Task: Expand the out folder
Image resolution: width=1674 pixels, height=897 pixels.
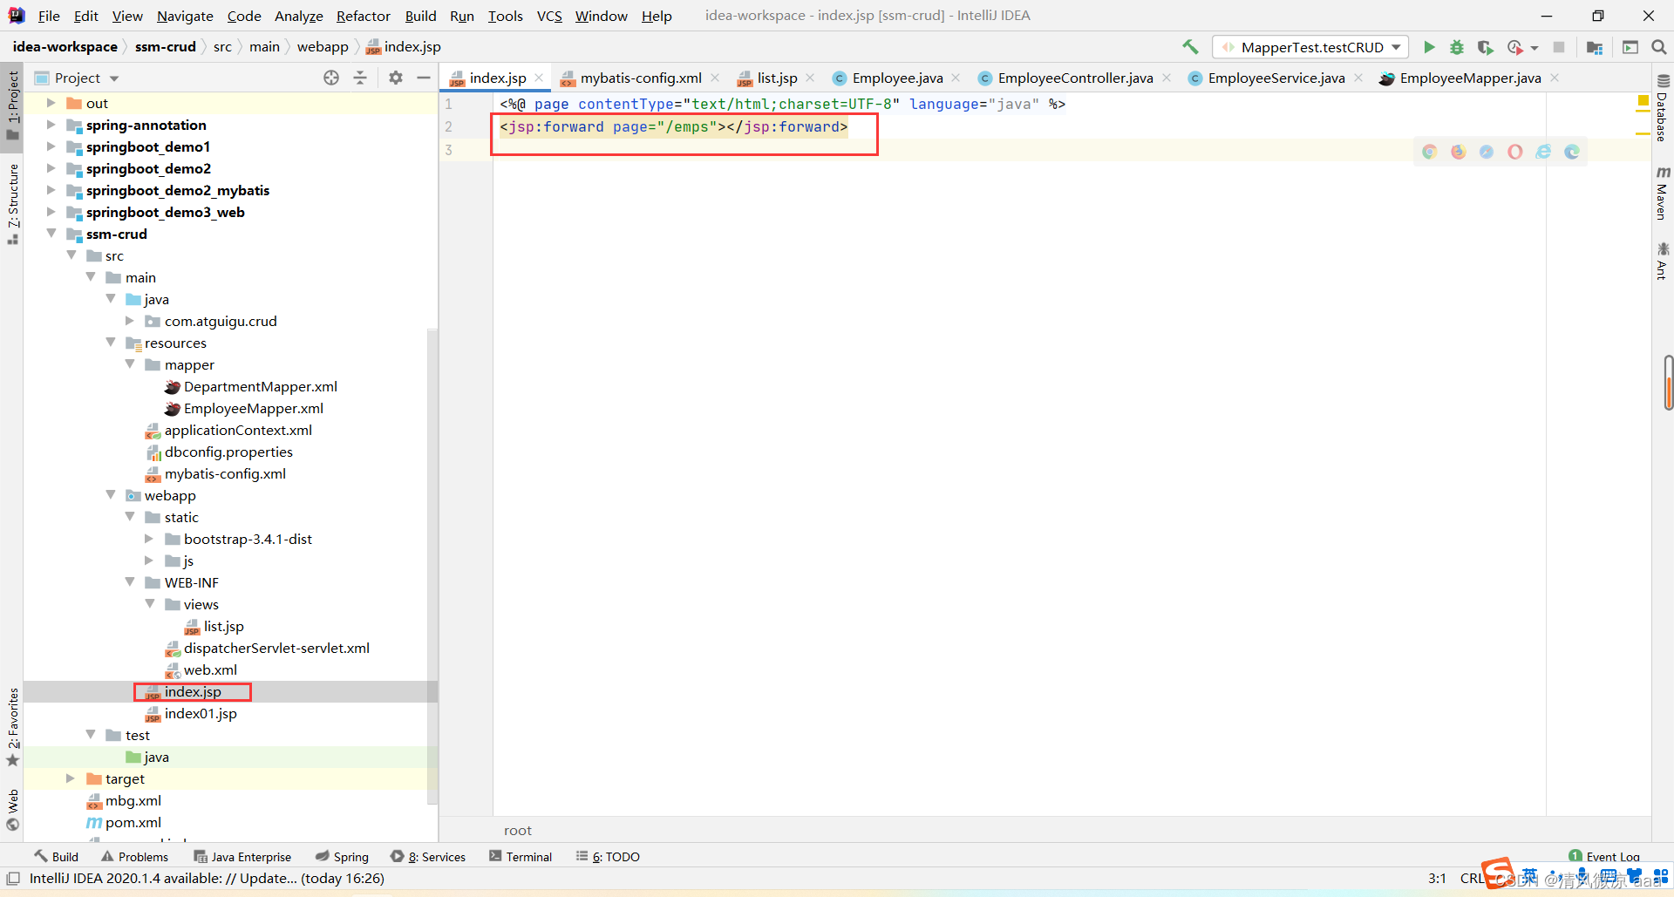Action: coord(51,103)
